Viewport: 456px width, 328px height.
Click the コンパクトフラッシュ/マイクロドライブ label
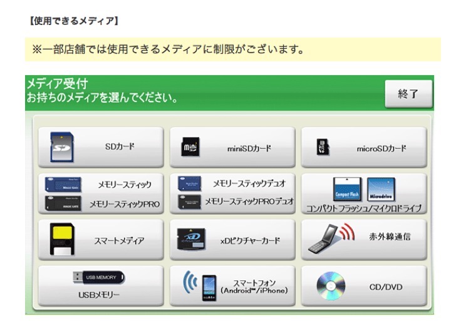point(363,208)
